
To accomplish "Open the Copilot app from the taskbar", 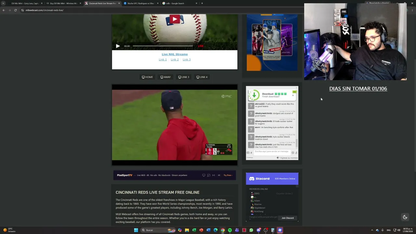I will [180, 230].
